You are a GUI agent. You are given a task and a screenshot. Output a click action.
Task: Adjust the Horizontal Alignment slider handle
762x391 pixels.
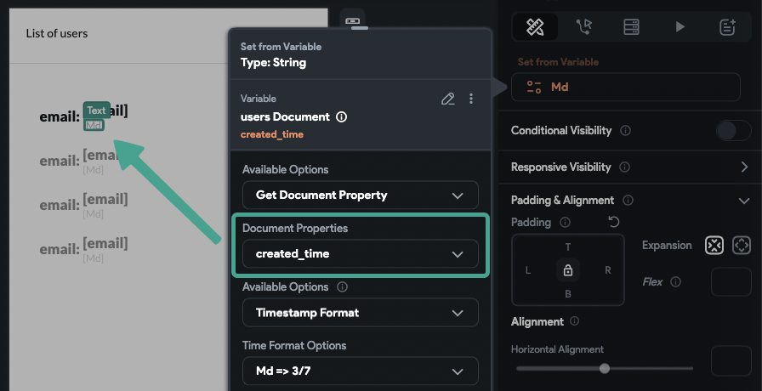604,369
